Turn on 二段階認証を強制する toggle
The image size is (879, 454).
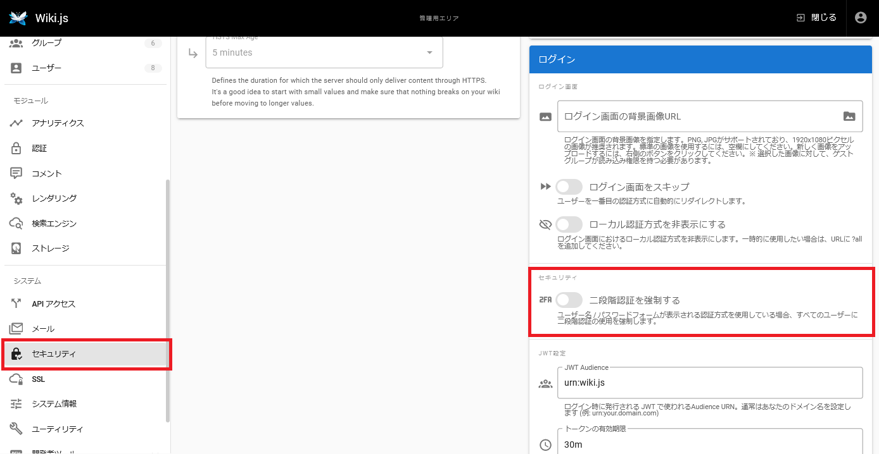pos(569,300)
